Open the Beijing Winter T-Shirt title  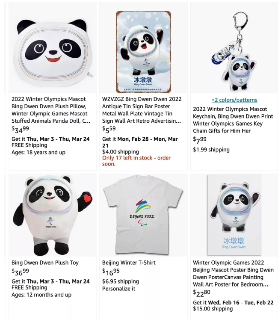pos(129,263)
